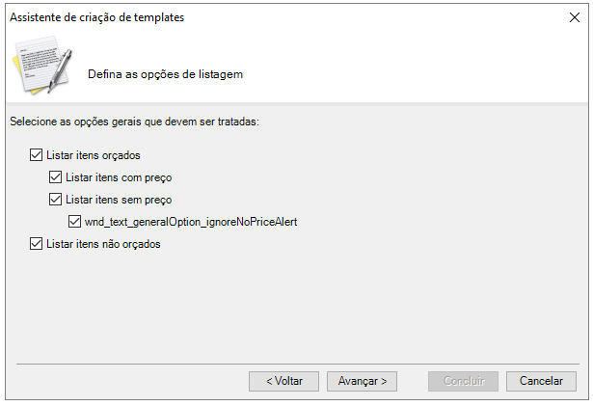The image size is (593, 406).
Task: Click the horizontal separator line above the buttons
Action: point(298,364)
